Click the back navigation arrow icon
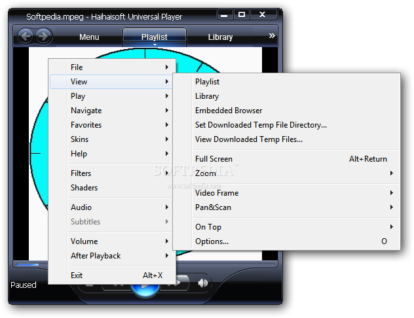The height and width of the screenshot is (318, 414). tap(26, 37)
